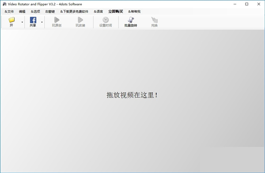Open a video with the folder icon
Screen dimensions: 265x173
[11, 22]
